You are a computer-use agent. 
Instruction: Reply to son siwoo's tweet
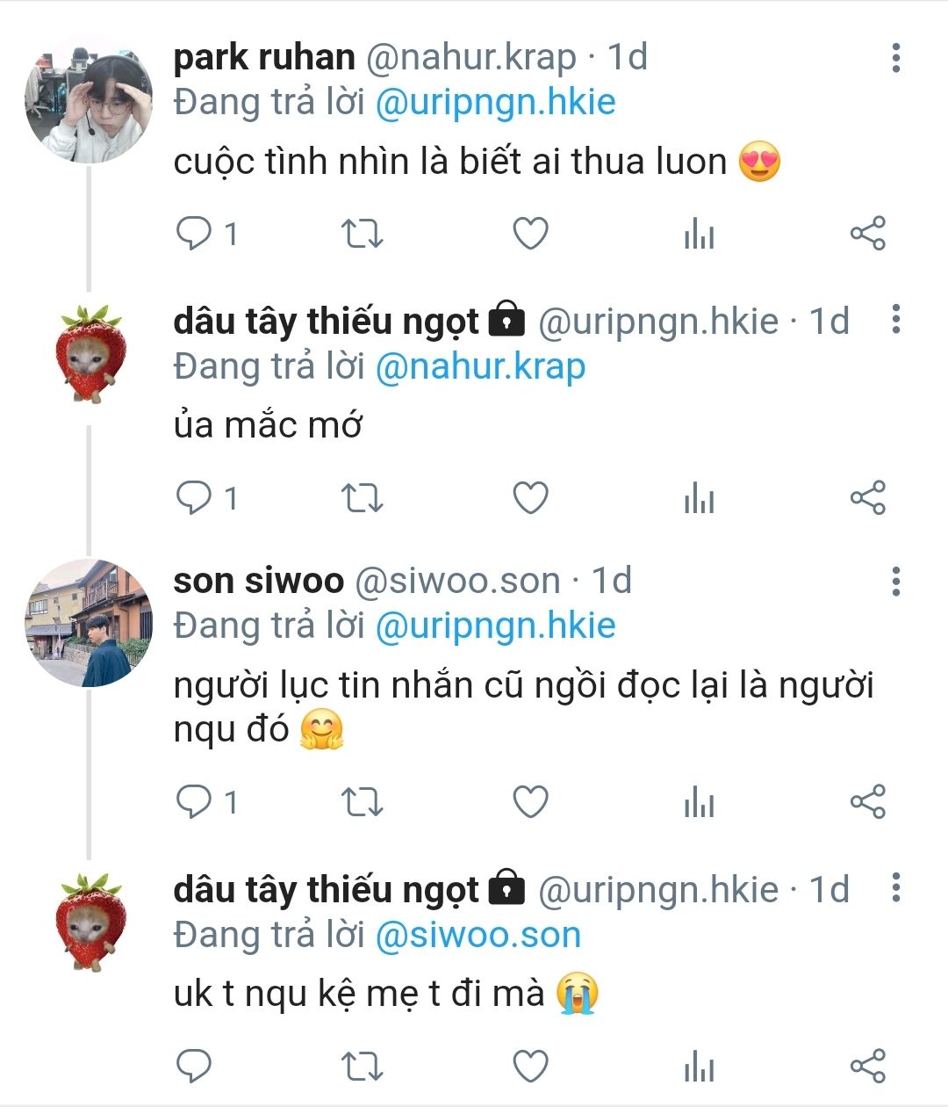[x=194, y=801]
